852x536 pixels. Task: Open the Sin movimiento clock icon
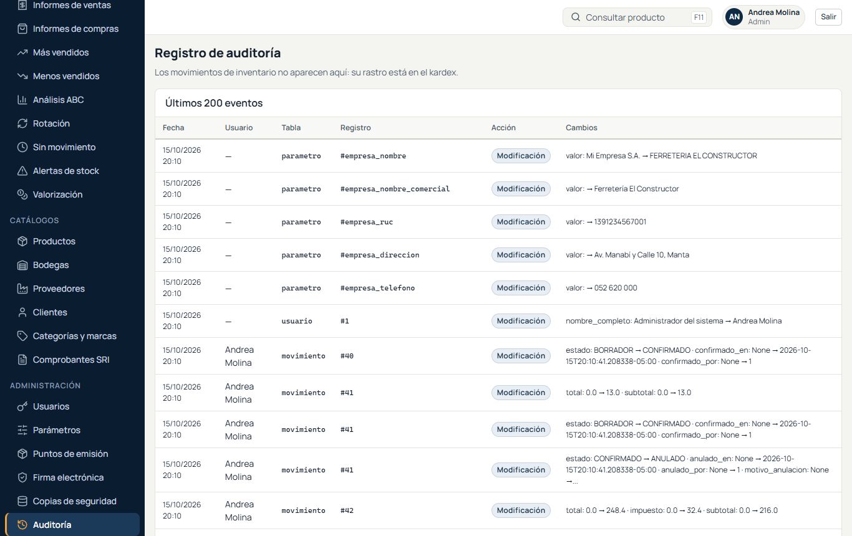[22, 147]
